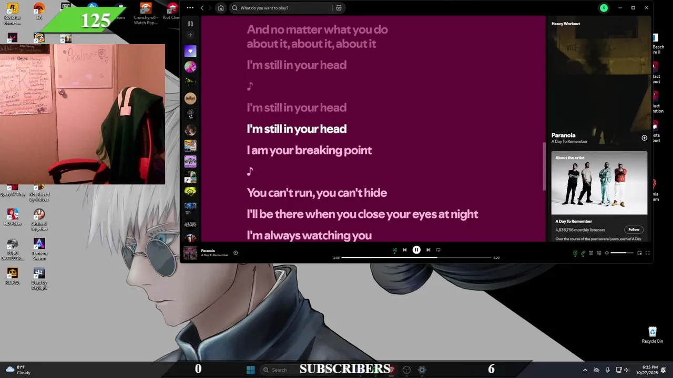Select the PUBG BATTLEGROUNDS desktop shortcut

coord(13,249)
